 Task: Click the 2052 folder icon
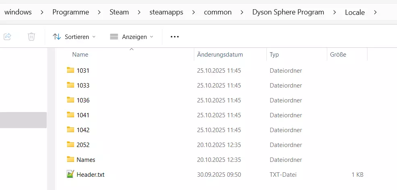(x=71, y=145)
